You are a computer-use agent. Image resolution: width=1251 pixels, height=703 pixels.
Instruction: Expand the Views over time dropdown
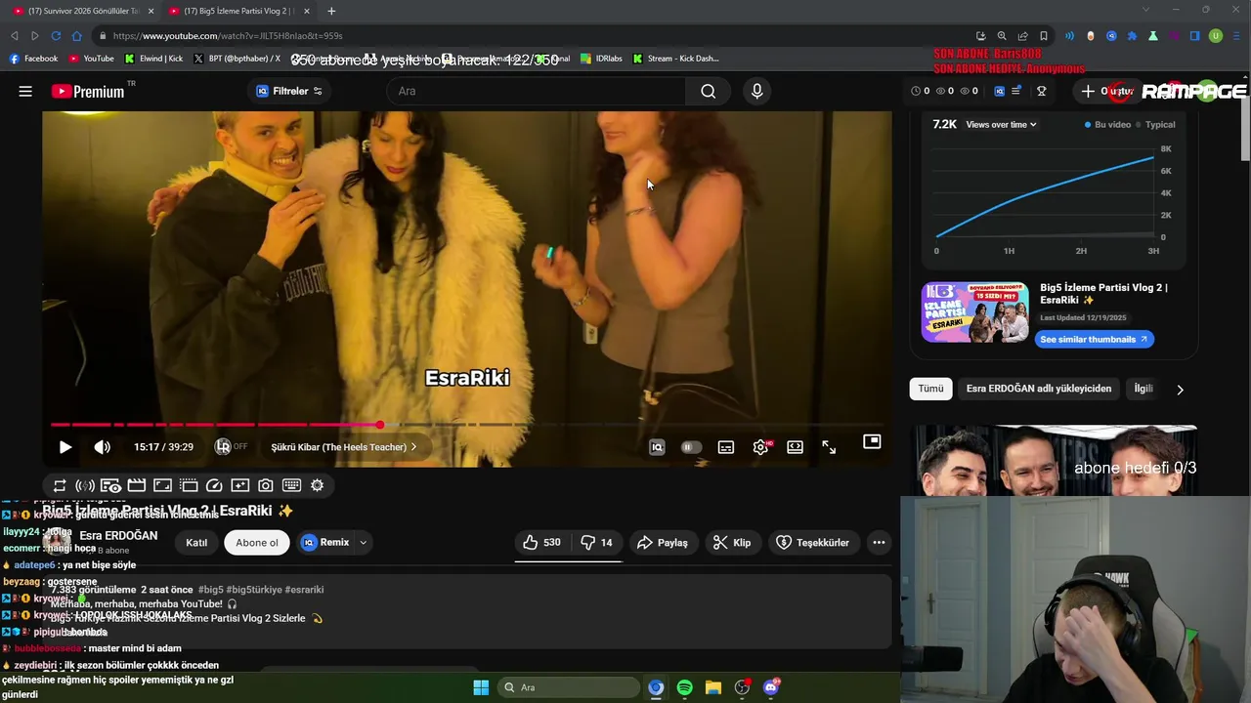(x=1001, y=125)
